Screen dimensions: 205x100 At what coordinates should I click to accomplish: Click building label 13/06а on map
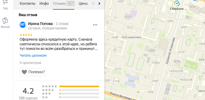(x=156, y=63)
